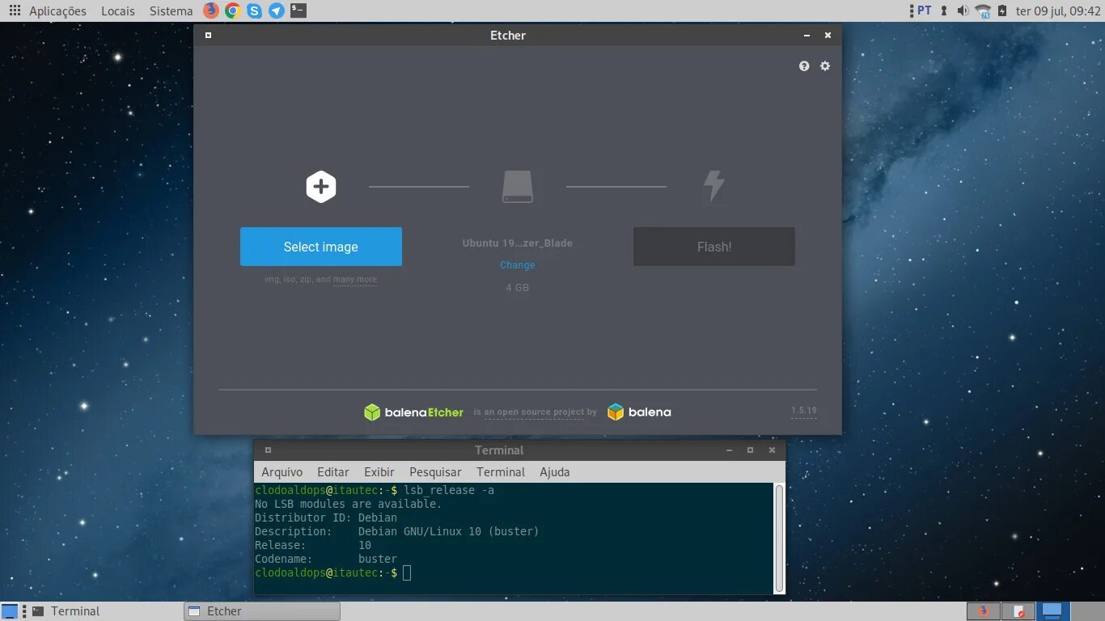Open the Terminal menu in the menu bar
The width and height of the screenshot is (1105, 621).
click(501, 472)
